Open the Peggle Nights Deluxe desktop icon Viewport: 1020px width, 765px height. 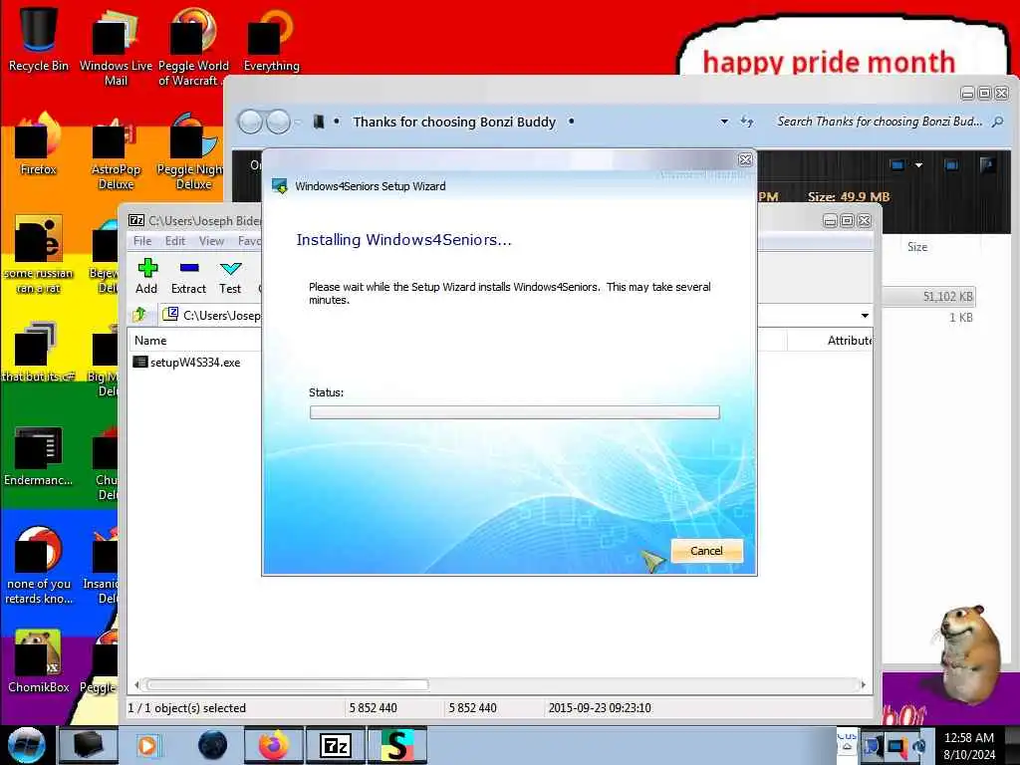click(x=190, y=151)
